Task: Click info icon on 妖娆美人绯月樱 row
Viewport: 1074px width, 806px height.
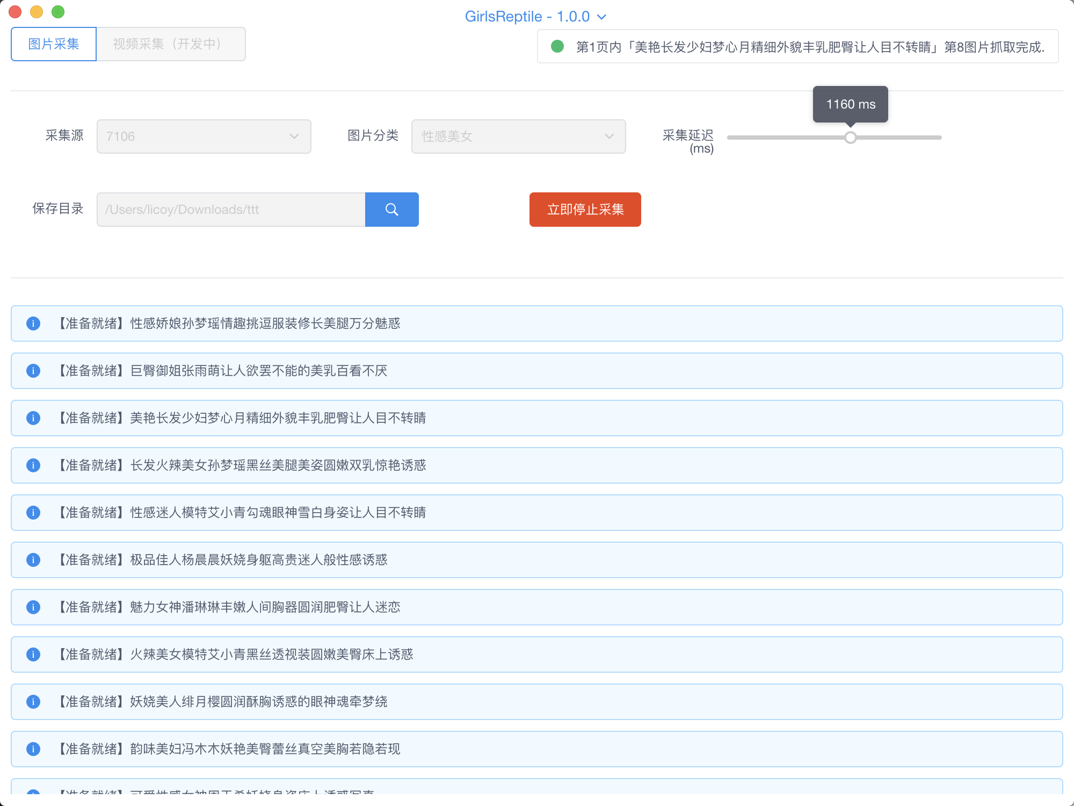Action: pyautogui.click(x=33, y=702)
